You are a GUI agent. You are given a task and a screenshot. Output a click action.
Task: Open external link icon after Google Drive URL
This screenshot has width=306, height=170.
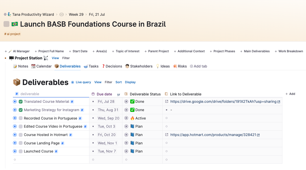279,102
